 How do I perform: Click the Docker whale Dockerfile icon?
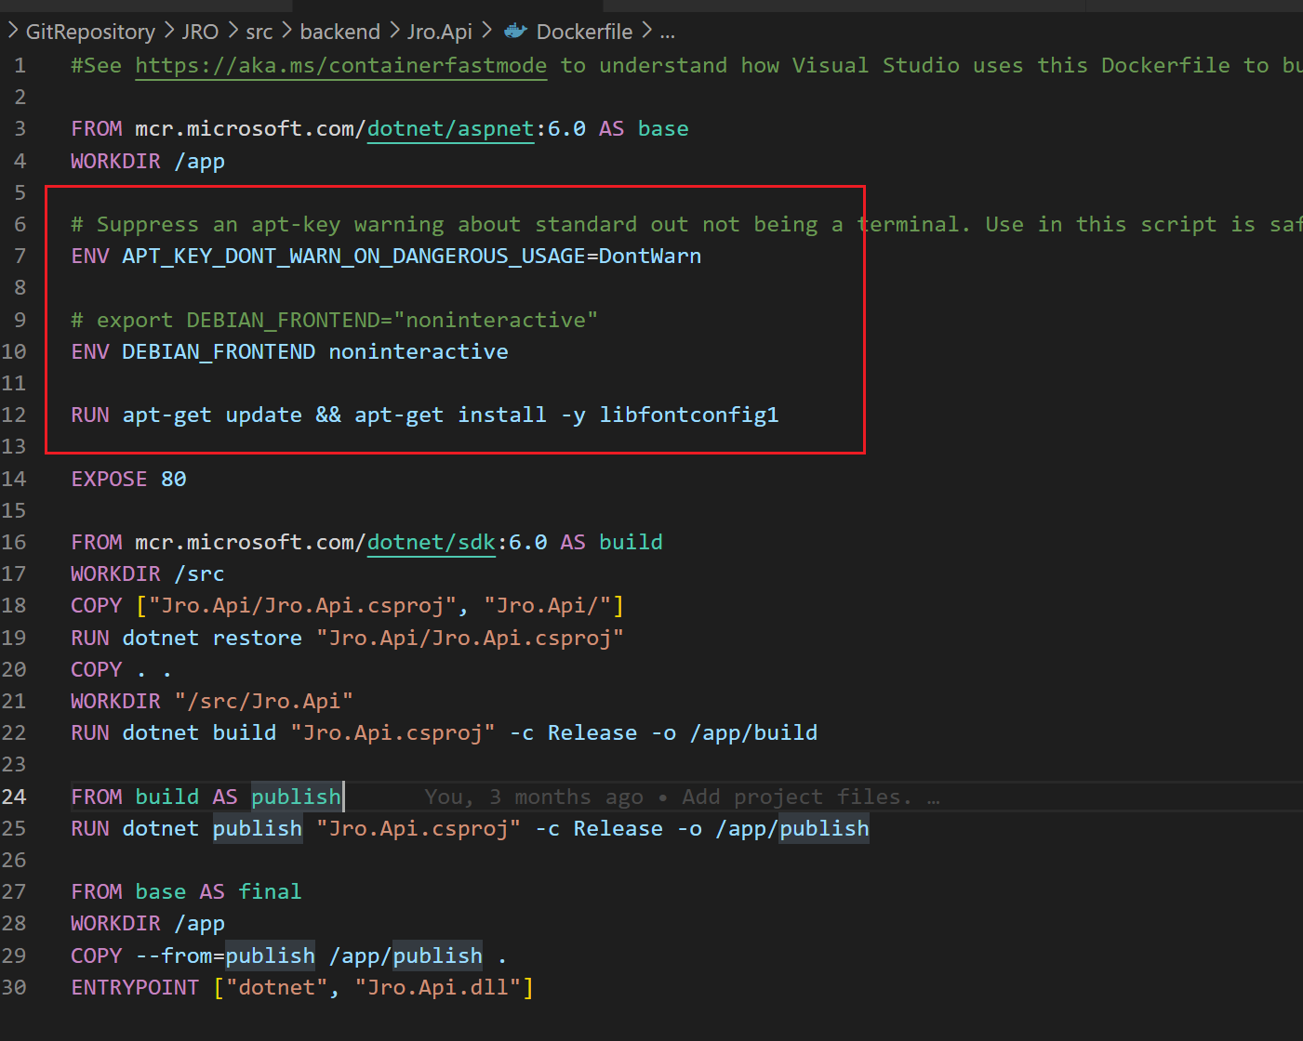click(x=515, y=31)
